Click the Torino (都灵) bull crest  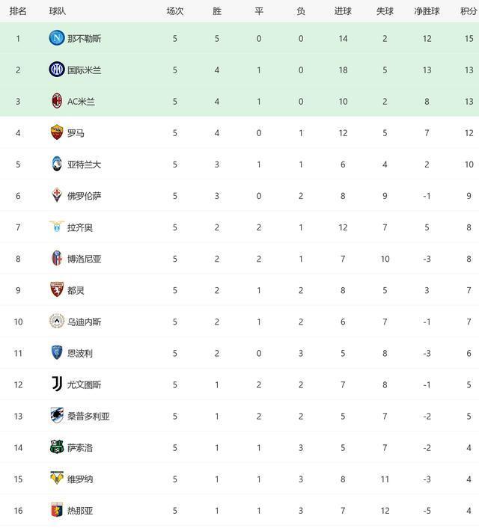click(57, 289)
